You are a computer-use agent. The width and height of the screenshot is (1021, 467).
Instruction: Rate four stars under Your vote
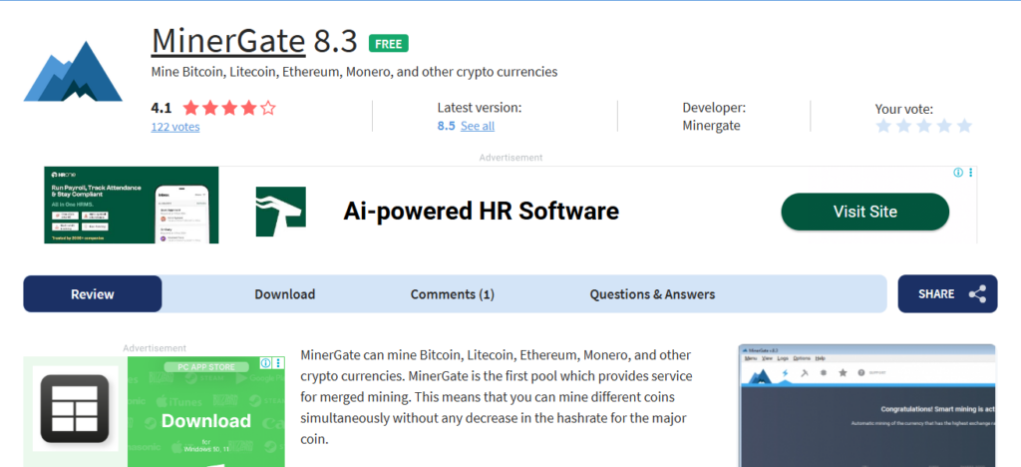coord(944,126)
